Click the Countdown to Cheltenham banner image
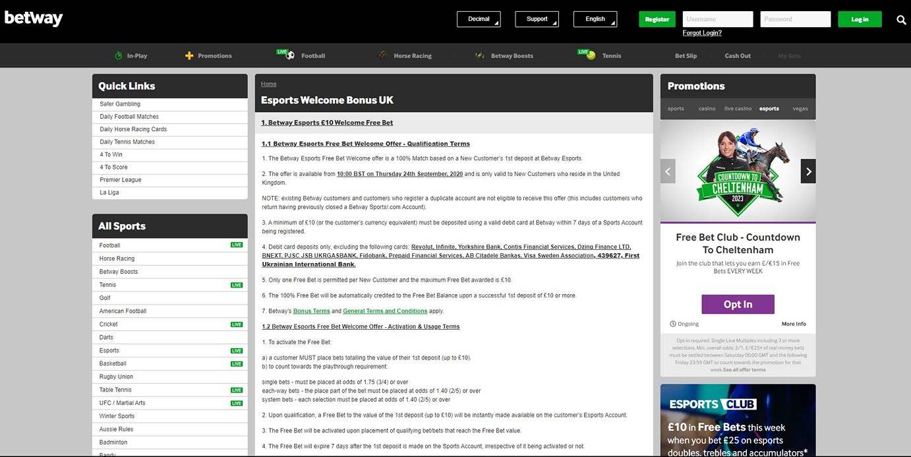 738,171
